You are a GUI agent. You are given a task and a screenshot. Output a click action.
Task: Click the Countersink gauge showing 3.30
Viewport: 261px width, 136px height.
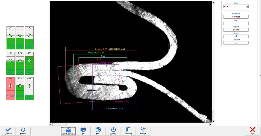point(29,63)
